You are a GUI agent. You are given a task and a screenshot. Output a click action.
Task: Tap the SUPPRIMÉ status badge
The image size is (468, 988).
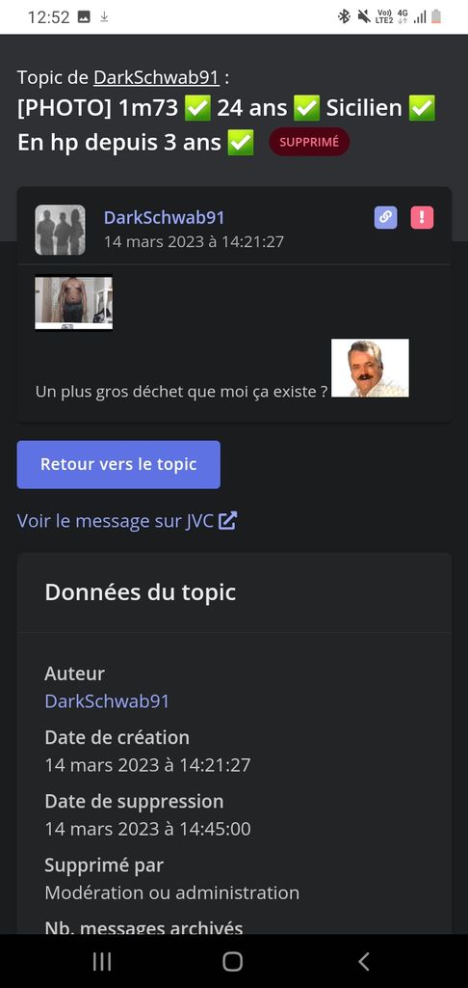309,142
